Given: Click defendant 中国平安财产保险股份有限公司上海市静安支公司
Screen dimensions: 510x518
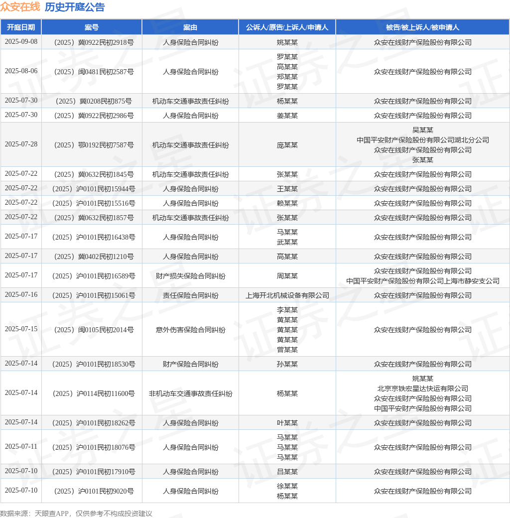Looking at the screenshot, I should (423, 281).
